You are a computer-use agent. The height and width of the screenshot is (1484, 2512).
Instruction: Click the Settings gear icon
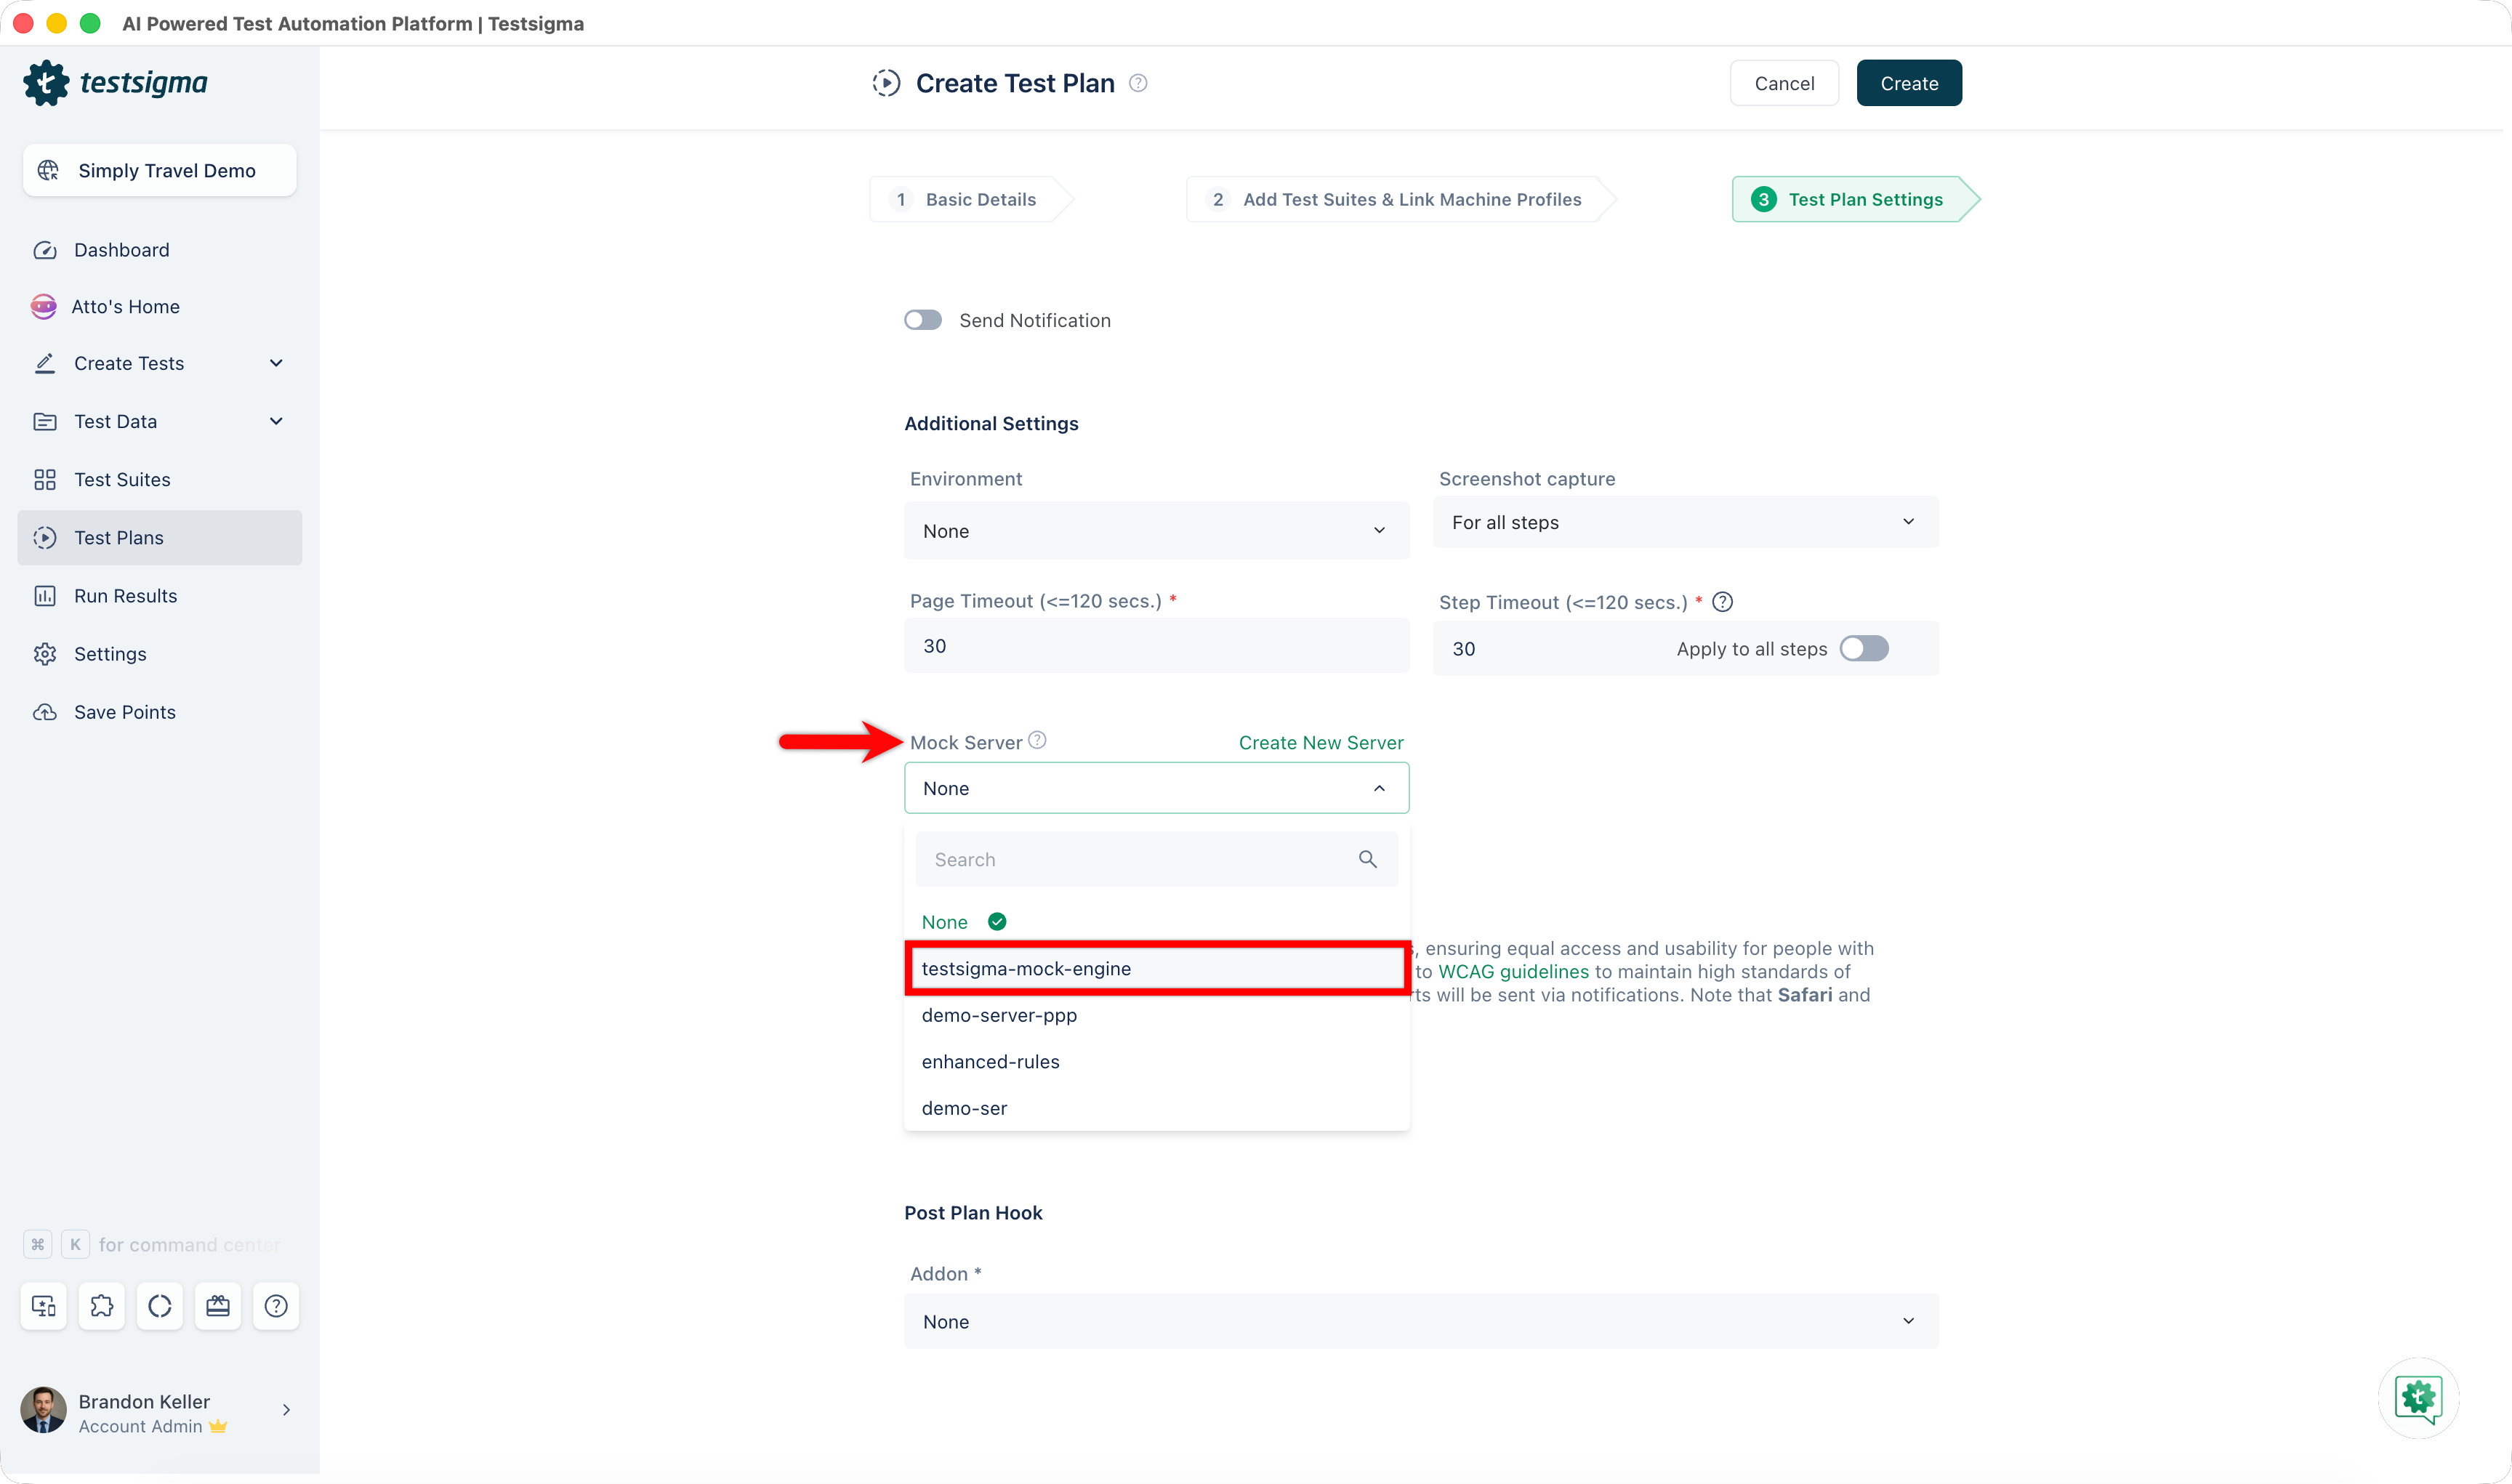[45, 654]
